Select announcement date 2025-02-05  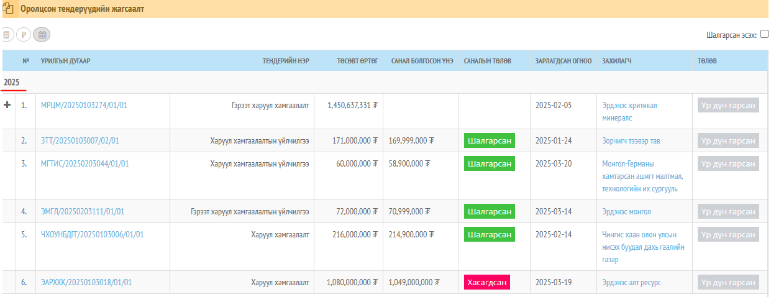[553, 105]
